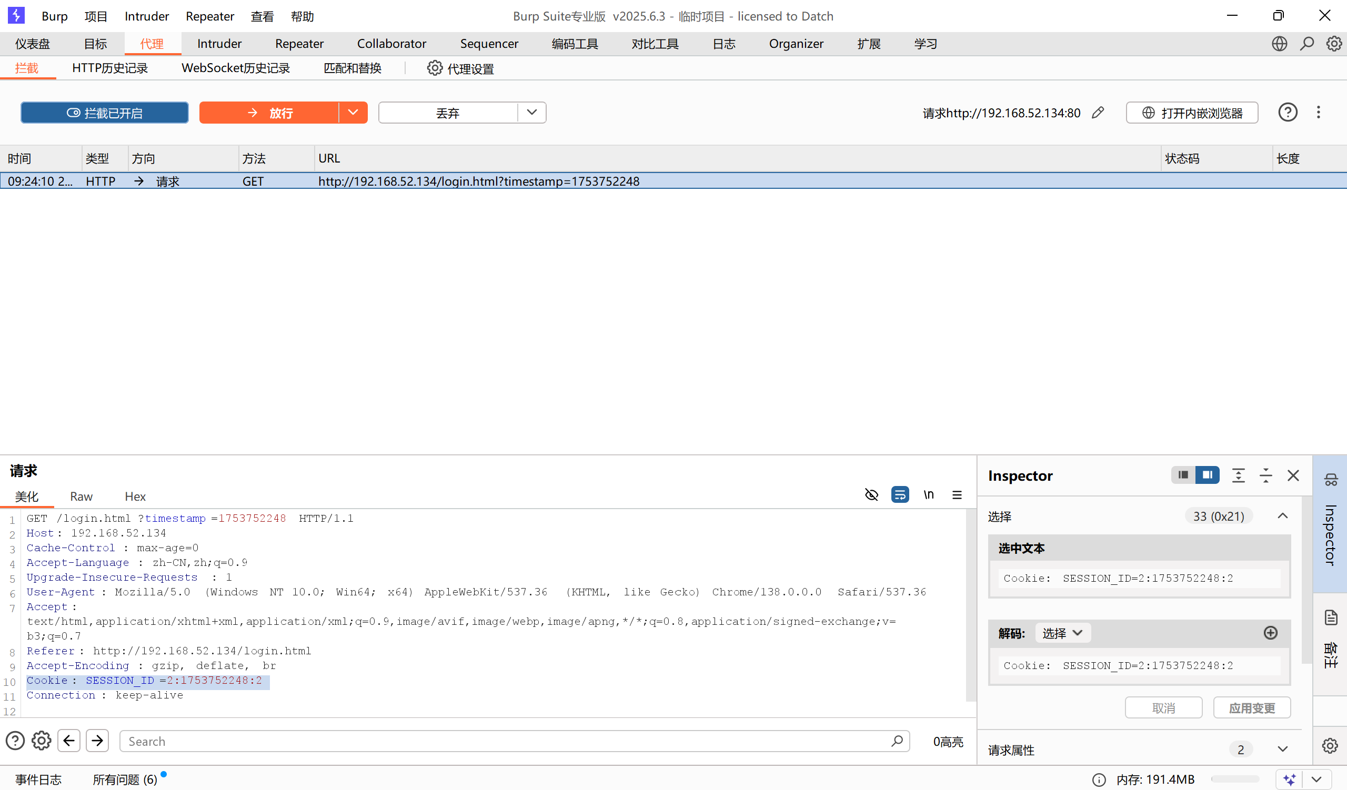Click the request editor help icon
Viewport: 1347px width, 790px height.
pyautogui.click(x=15, y=741)
